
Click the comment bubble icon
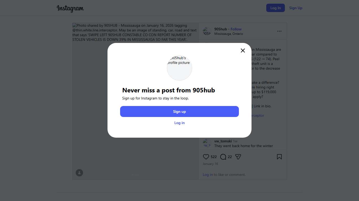point(223,157)
